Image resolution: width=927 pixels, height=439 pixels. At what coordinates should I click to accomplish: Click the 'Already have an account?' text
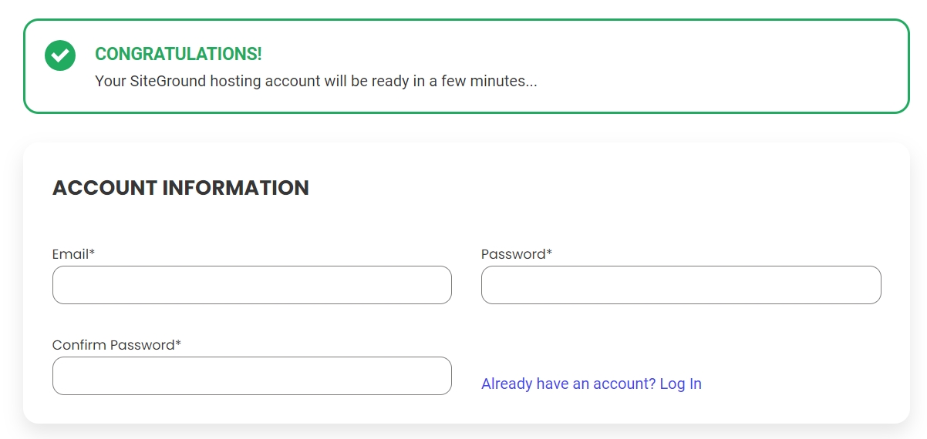(x=568, y=384)
